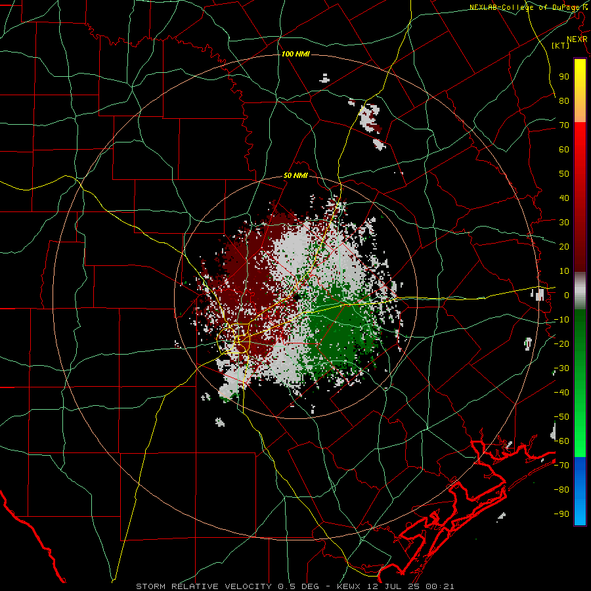
Task: Click the -60 knot scale label
Action: tap(561, 441)
